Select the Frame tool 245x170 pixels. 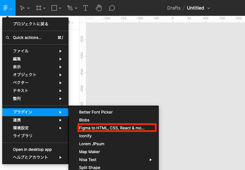pos(39,8)
